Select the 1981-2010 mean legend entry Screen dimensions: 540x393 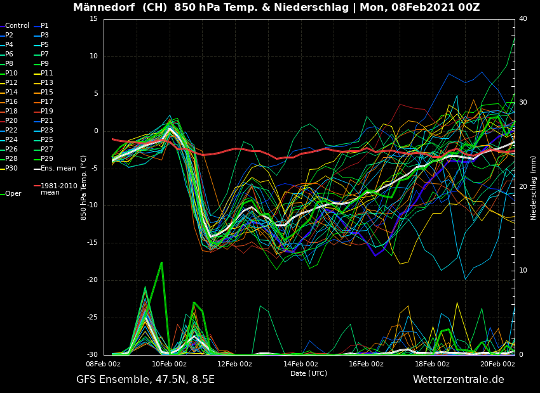(x=58, y=189)
